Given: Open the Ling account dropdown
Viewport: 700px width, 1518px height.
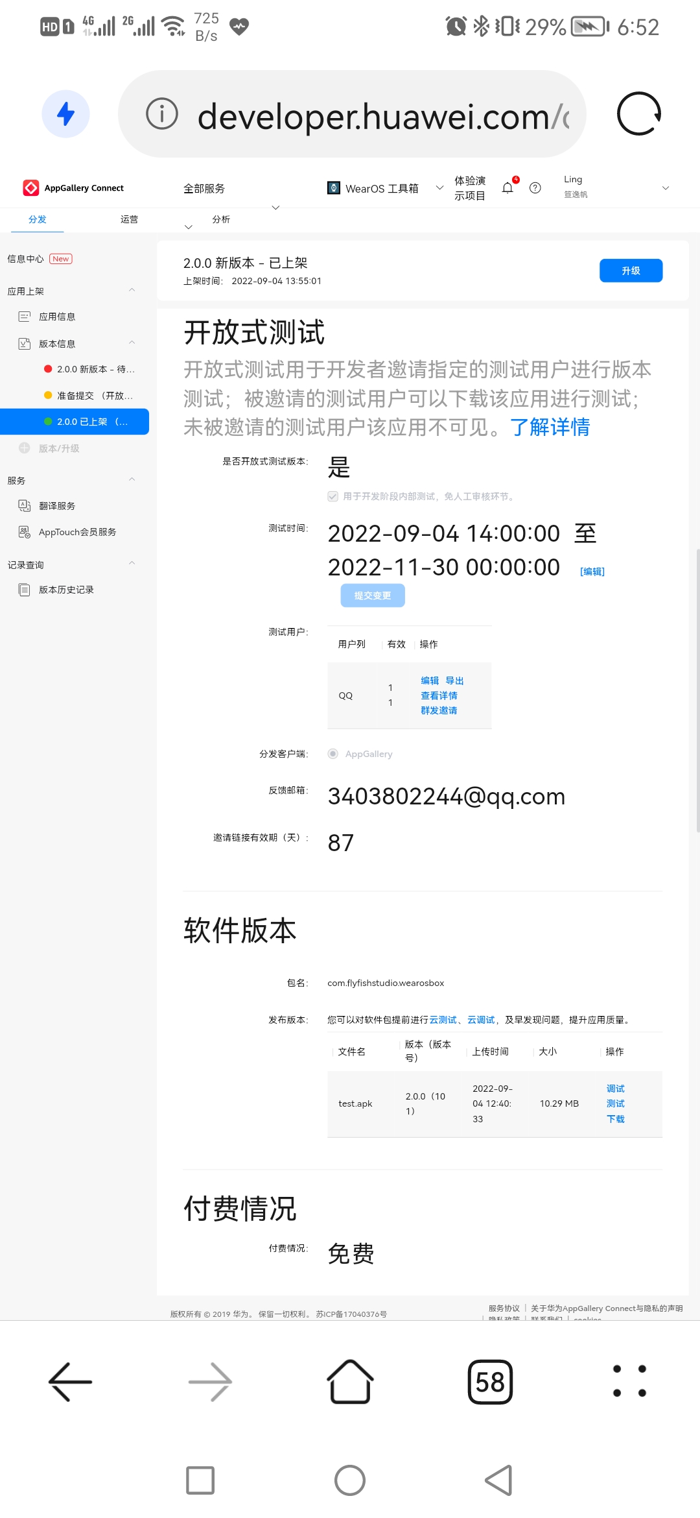Looking at the screenshot, I should pyautogui.click(x=665, y=188).
